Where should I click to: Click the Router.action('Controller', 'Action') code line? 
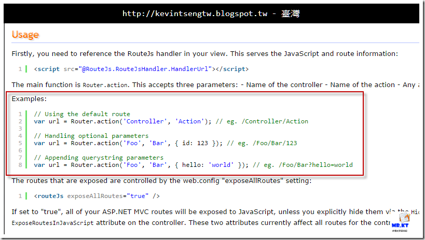[x=171, y=121]
